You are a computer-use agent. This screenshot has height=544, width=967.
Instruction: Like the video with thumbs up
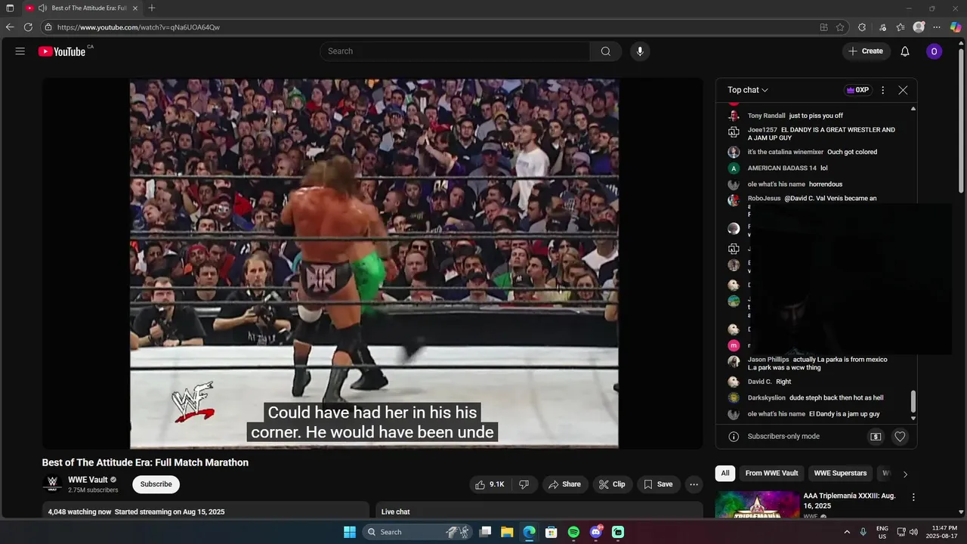(490, 484)
